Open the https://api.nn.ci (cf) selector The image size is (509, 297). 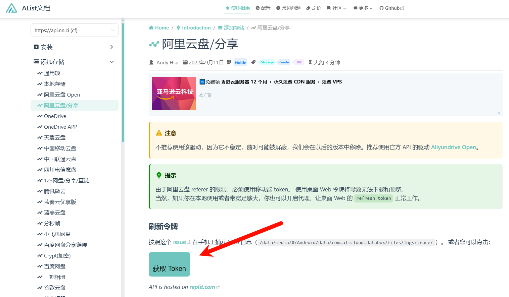[75, 30]
